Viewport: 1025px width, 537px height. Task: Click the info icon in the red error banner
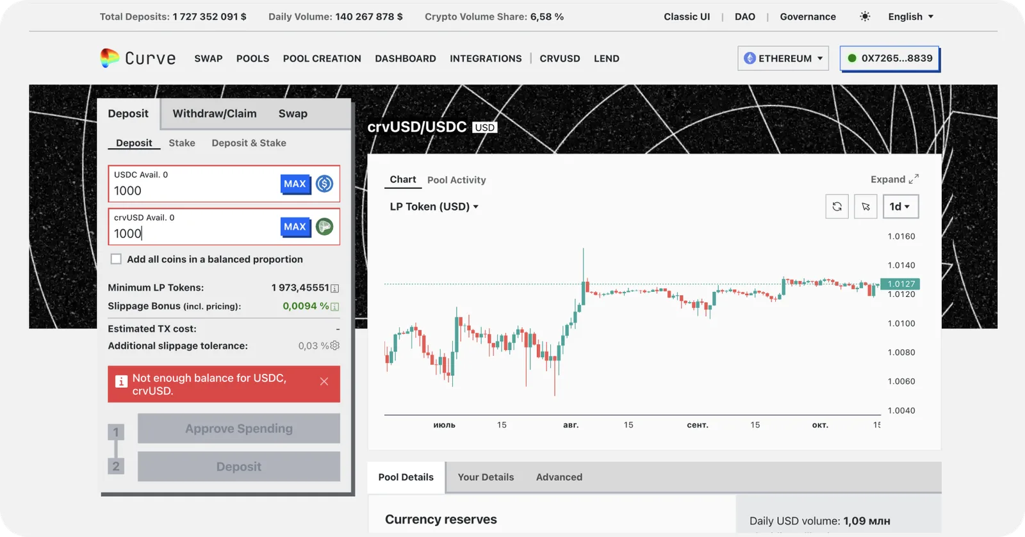tap(121, 381)
